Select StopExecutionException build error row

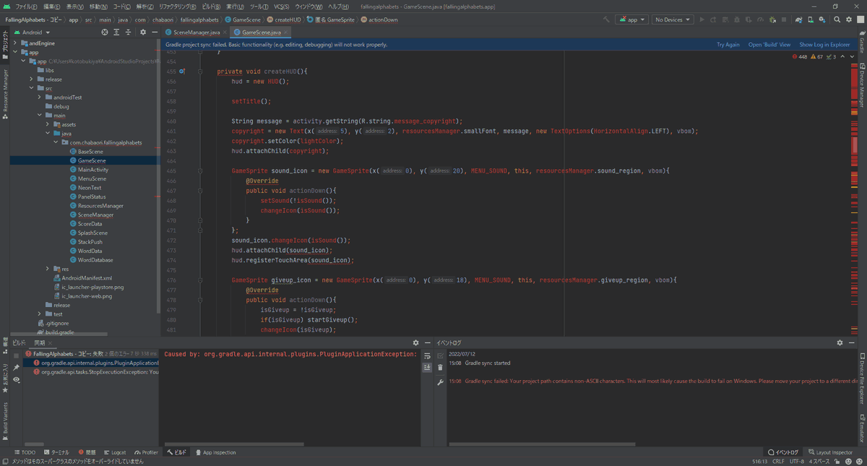tap(95, 372)
